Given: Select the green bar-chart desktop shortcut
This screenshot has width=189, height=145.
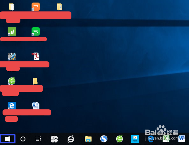Looking at the screenshot, I should pyautogui.click(x=12, y=31).
